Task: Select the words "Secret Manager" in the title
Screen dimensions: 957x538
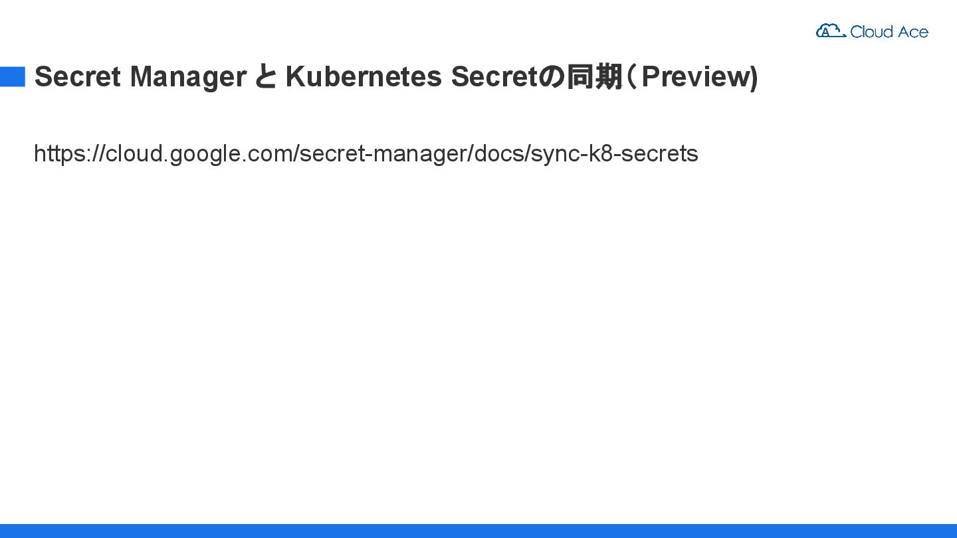Action: tap(140, 77)
